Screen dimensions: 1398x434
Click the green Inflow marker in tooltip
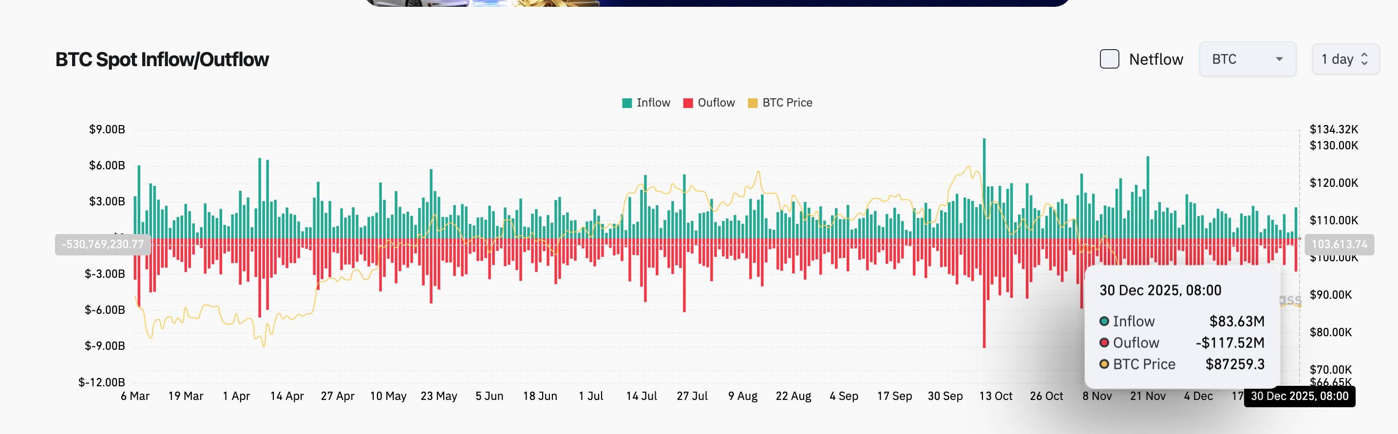1104,321
